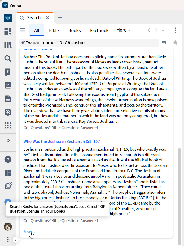Image resolution: width=184 pixels, height=246 pixels.
Task: Open the checklist book icon in sidebar
Action: point(8,85)
